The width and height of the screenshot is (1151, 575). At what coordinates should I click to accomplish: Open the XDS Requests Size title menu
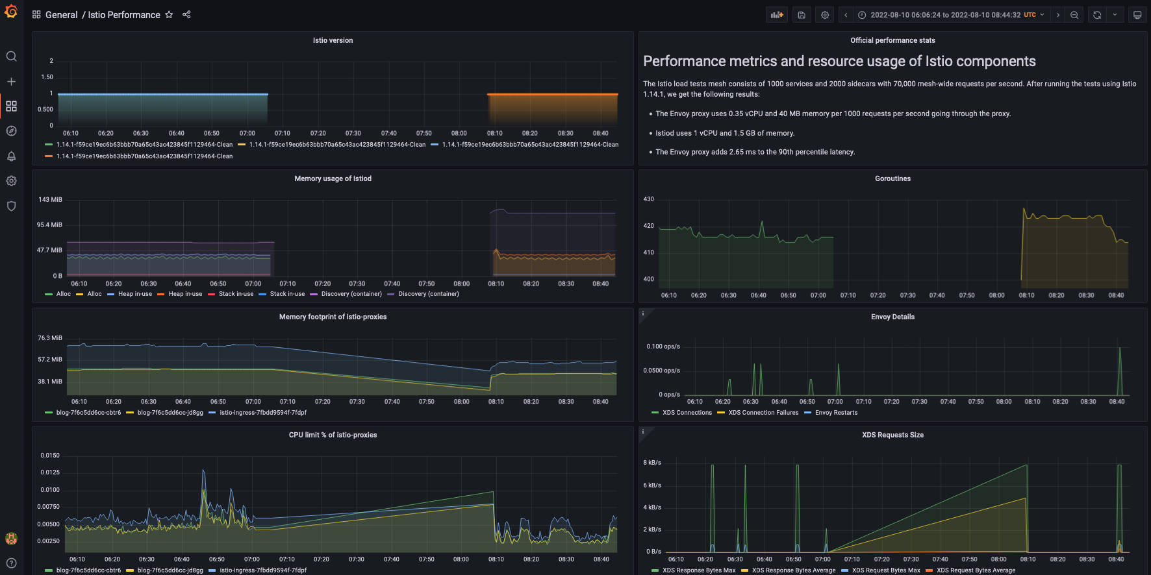point(892,435)
